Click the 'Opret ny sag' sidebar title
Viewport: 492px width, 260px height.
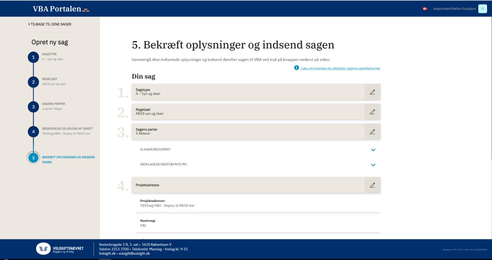[50, 42]
